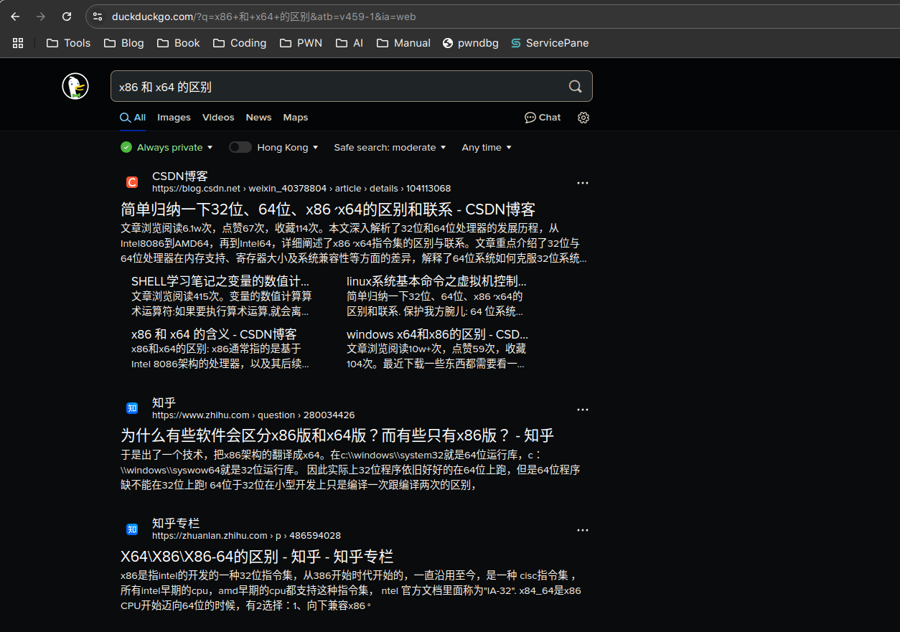Open result 简单归纳一下32位、64位、x86 x64的区别和联系
Viewport: 900px width, 632px height.
click(328, 209)
